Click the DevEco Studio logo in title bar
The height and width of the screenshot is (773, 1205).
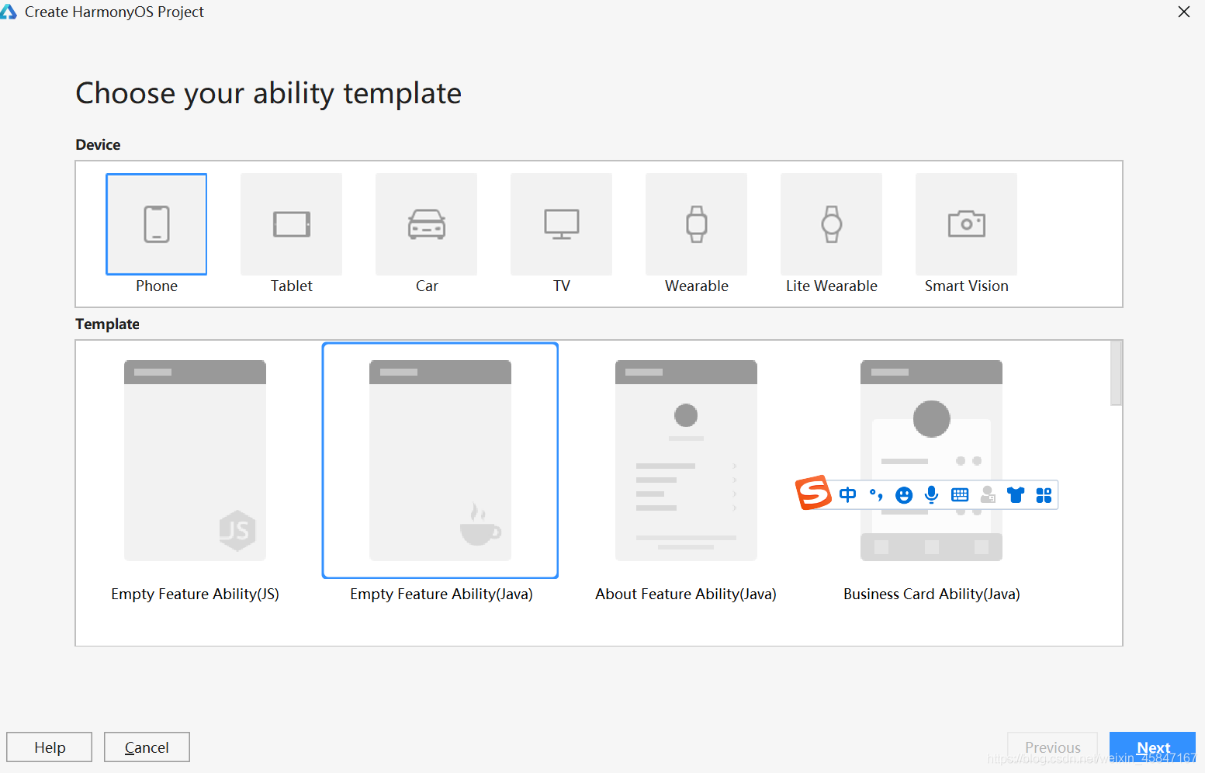8,12
